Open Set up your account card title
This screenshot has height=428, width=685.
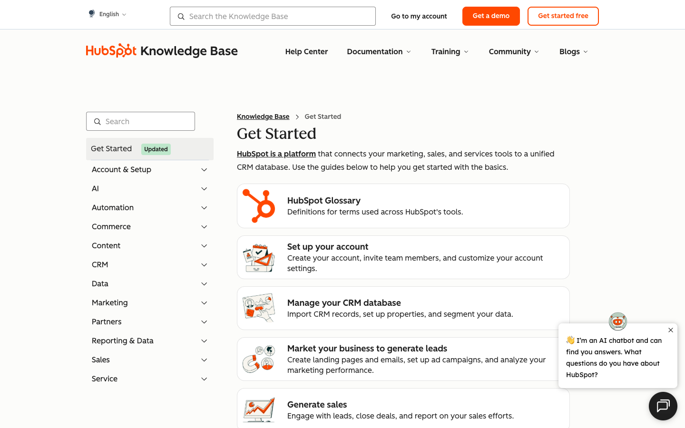(328, 247)
